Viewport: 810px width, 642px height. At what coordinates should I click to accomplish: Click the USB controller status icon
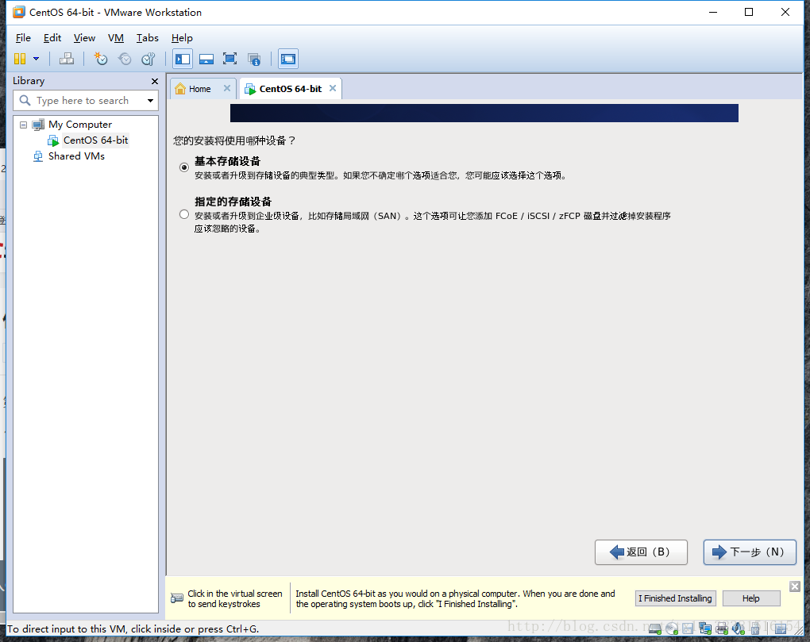point(755,629)
